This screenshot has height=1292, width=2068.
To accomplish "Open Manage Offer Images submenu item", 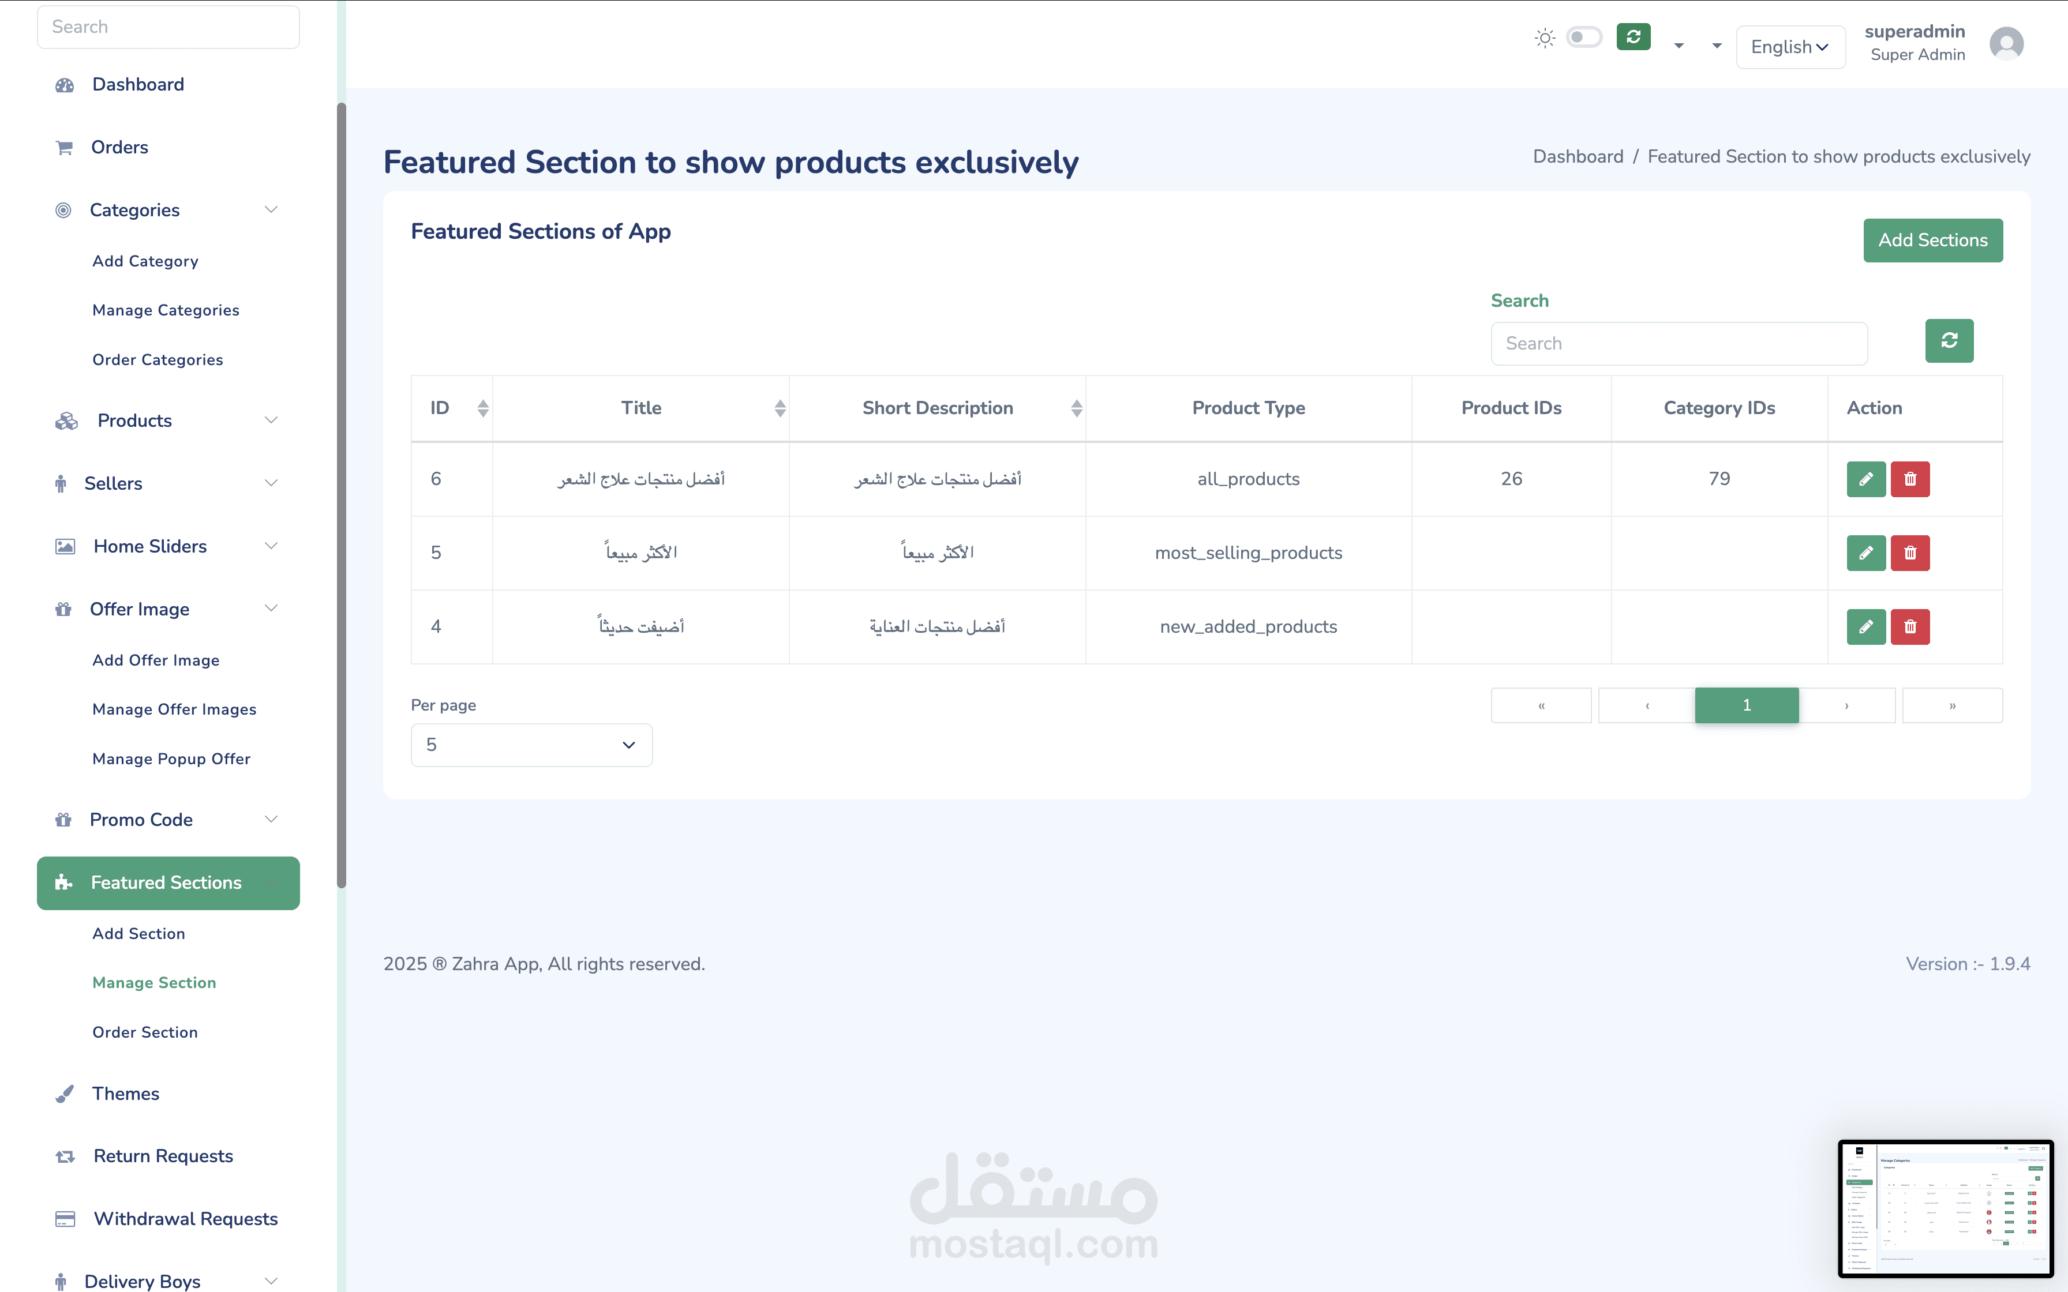I will point(174,709).
